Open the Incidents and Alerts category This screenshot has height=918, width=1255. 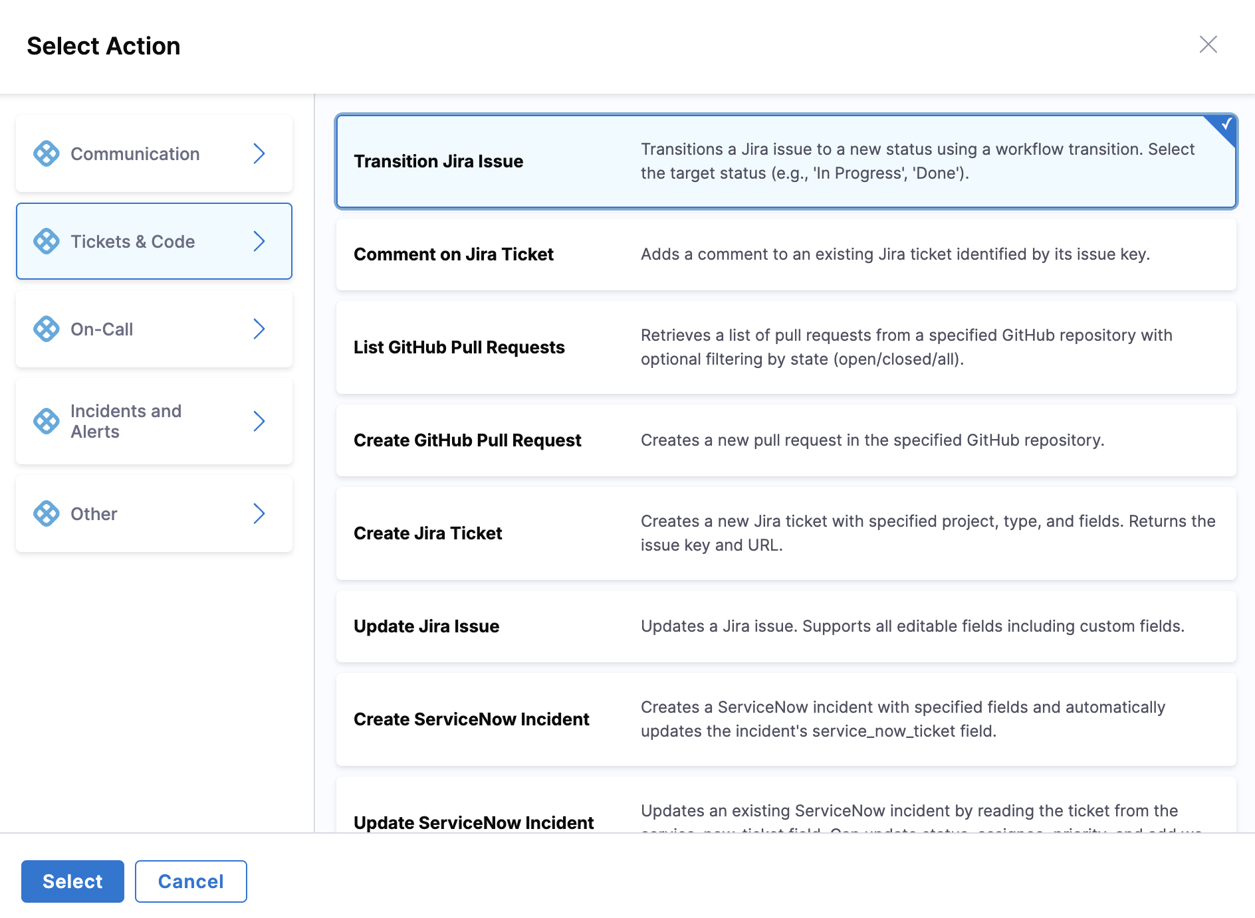click(154, 421)
